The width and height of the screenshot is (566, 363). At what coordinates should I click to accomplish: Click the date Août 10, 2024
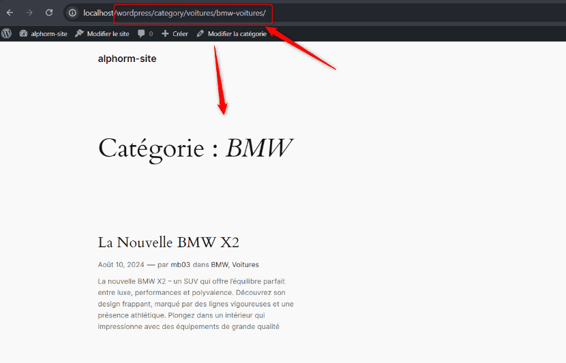(x=121, y=265)
